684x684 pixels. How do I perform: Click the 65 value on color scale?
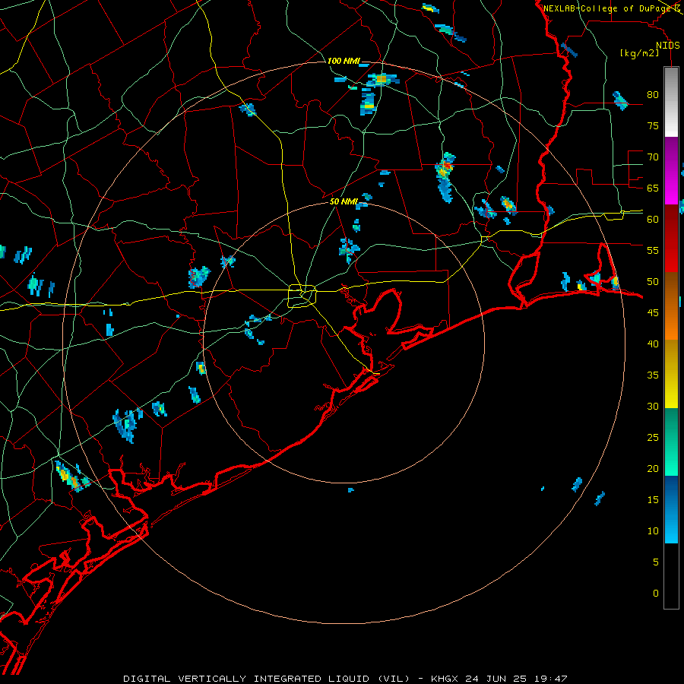pos(653,188)
